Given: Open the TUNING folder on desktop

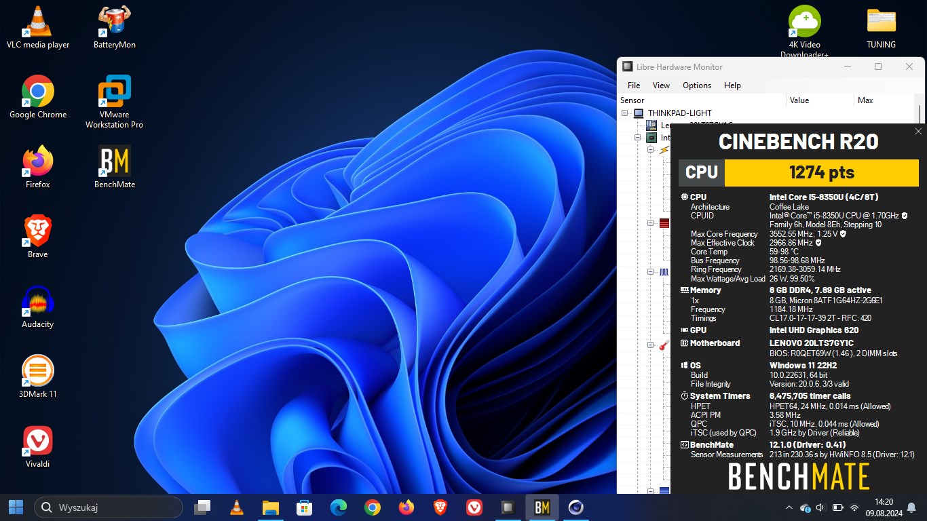Looking at the screenshot, I should tap(881, 27).
